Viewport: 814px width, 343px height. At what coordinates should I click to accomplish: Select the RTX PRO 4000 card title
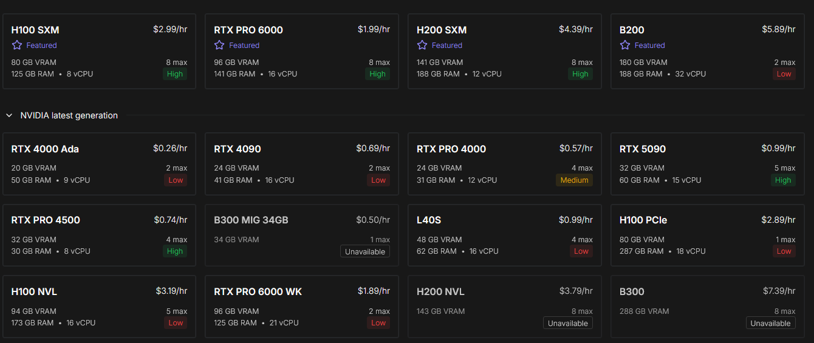pos(451,149)
